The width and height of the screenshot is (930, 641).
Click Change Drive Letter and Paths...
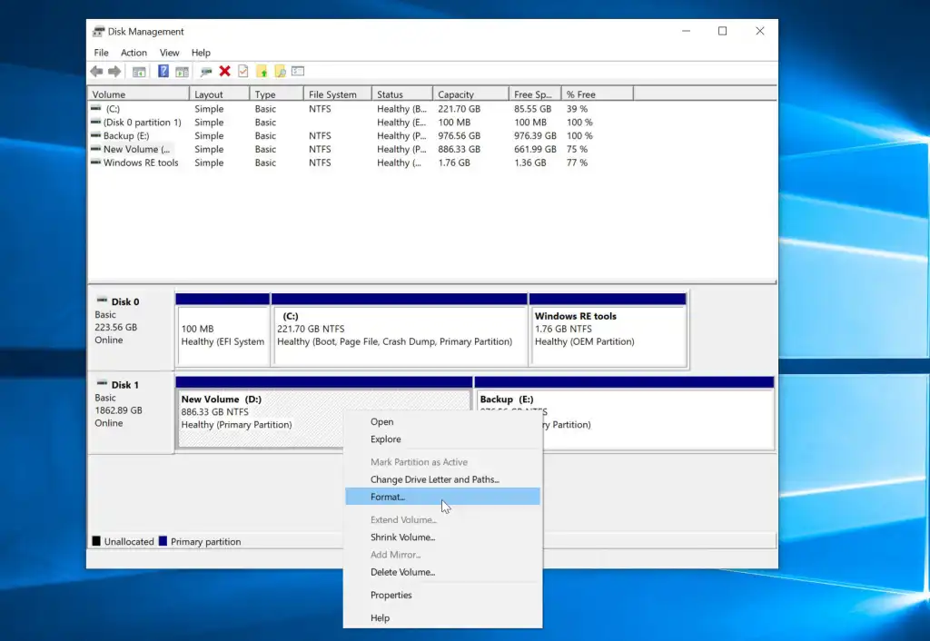(434, 479)
